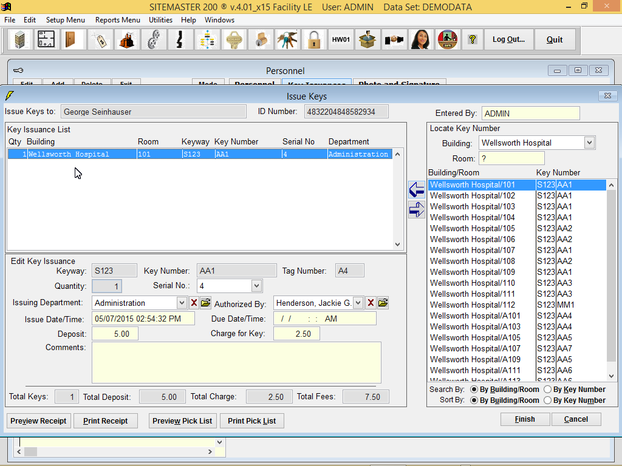Click the padlock toolbar icon
This screenshot has height=466, width=622.
click(314, 39)
